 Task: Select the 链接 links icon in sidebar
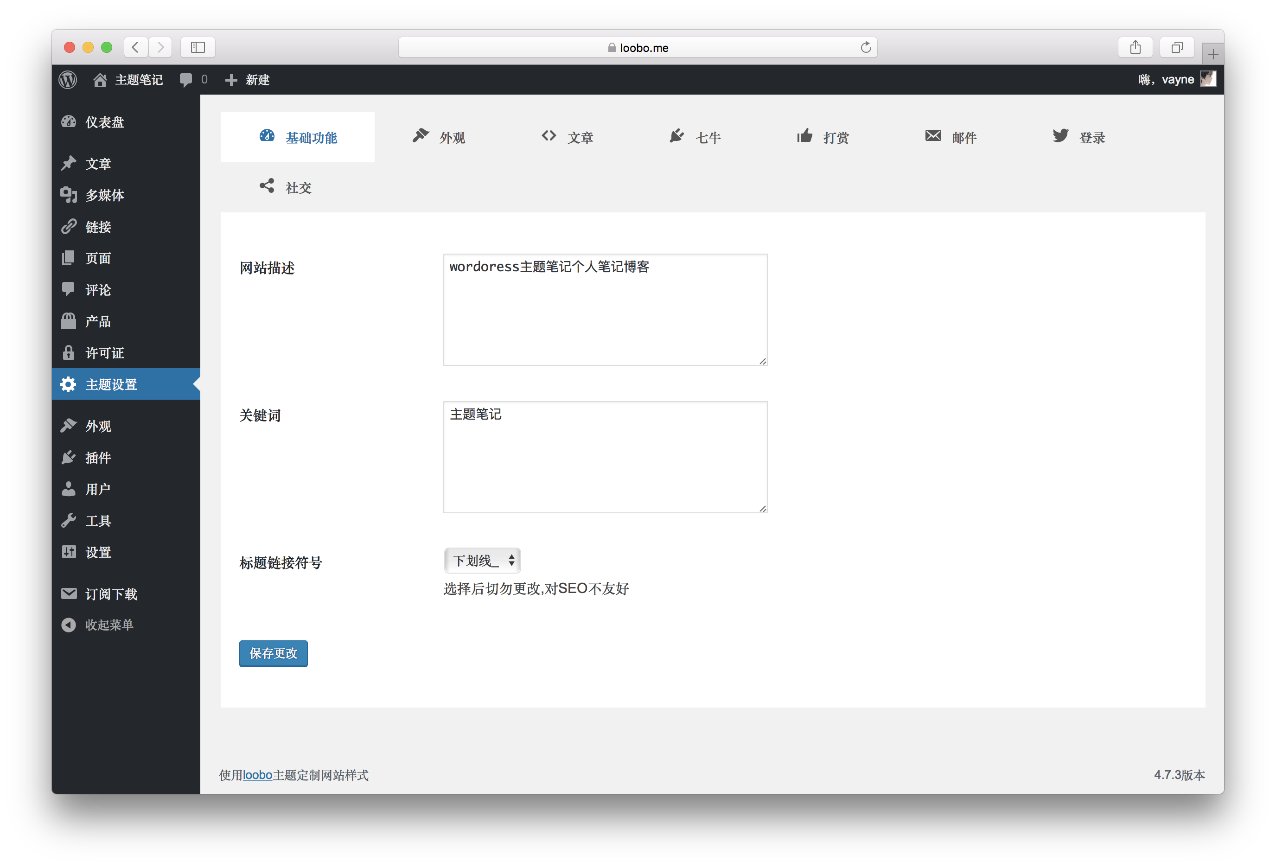69,226
